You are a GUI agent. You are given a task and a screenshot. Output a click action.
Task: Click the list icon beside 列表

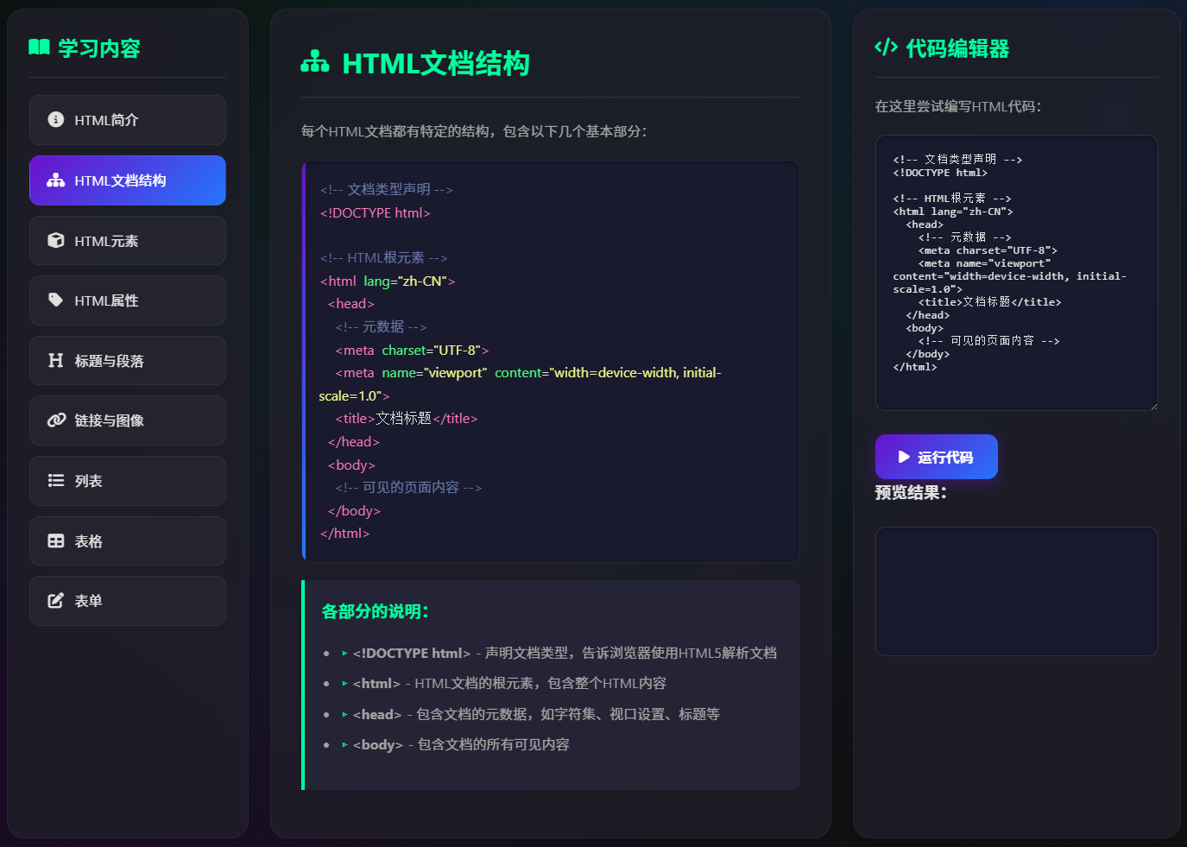click(x=56, y=481)
